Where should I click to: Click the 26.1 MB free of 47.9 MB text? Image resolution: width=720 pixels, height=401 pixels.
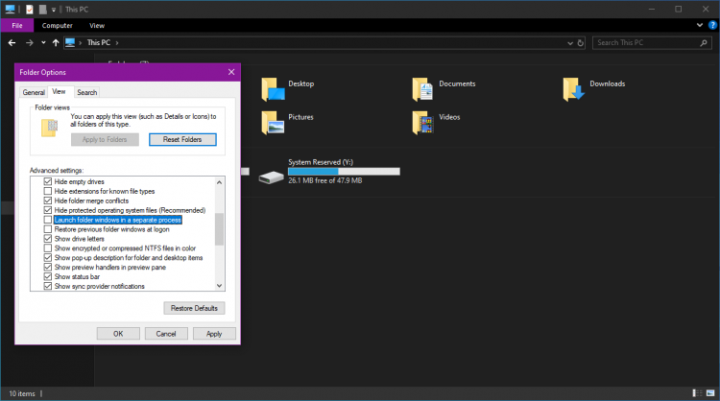pyautogui.click(x=325, y=180)
